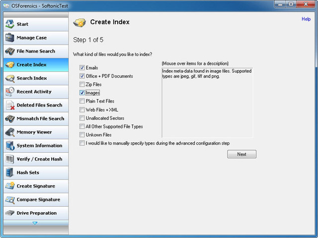Open the Manage Case label
318x238 pixels.
click(32, 38)
